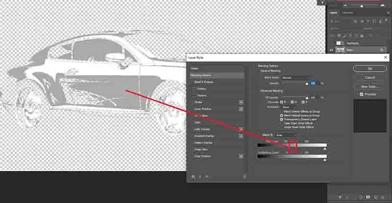Enable the Contour checkbox
The width and height of the screenshot is (392, 203).
tap(194, 89)
